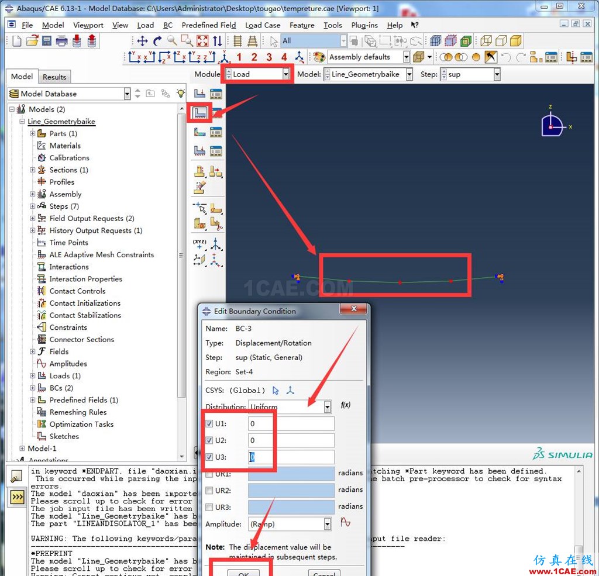Screen dimensions: 599x576
Task: Select the Interactions tree item
Action: [69, 267]
